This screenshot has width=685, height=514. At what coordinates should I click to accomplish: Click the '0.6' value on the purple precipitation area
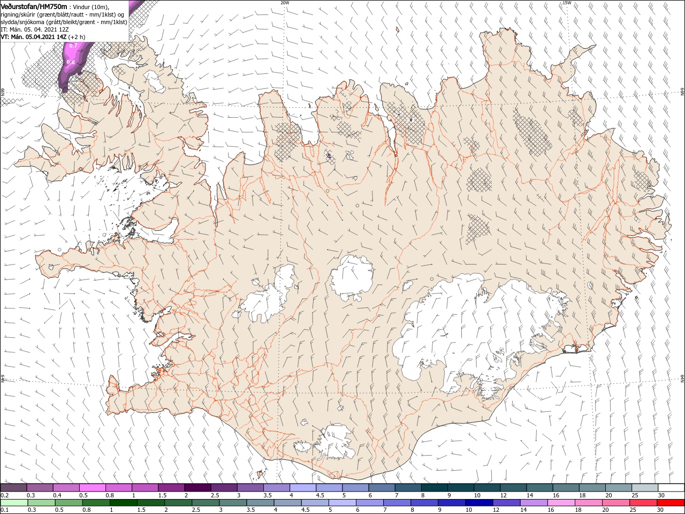pos(71,63)
